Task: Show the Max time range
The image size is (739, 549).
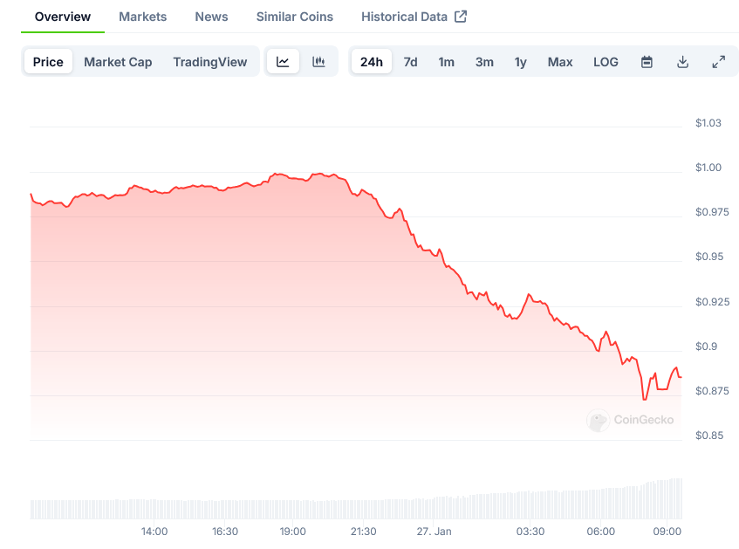Action: point(560,62)
